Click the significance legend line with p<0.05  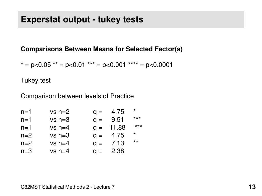click(96, 65)
